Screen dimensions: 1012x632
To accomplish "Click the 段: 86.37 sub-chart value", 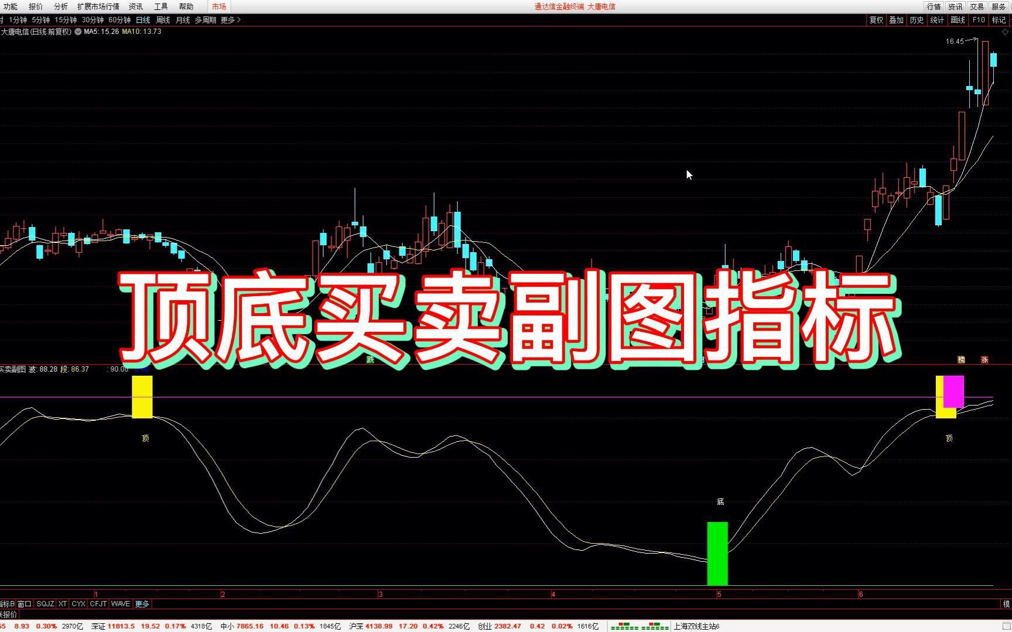I will (x=75, y=369).
